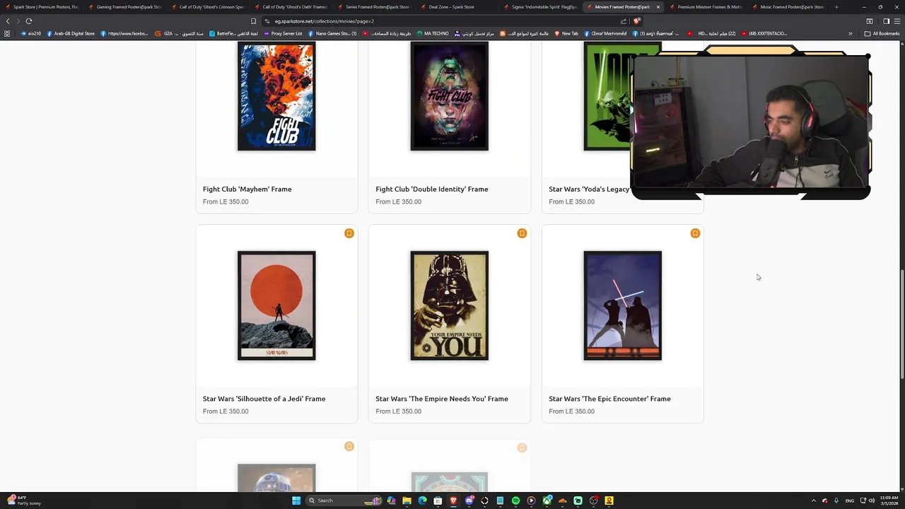Click the orange bookmark icon on 'The Epic Encounter' card
Viewport: 905px width, 509px height.
pos(695,233)
